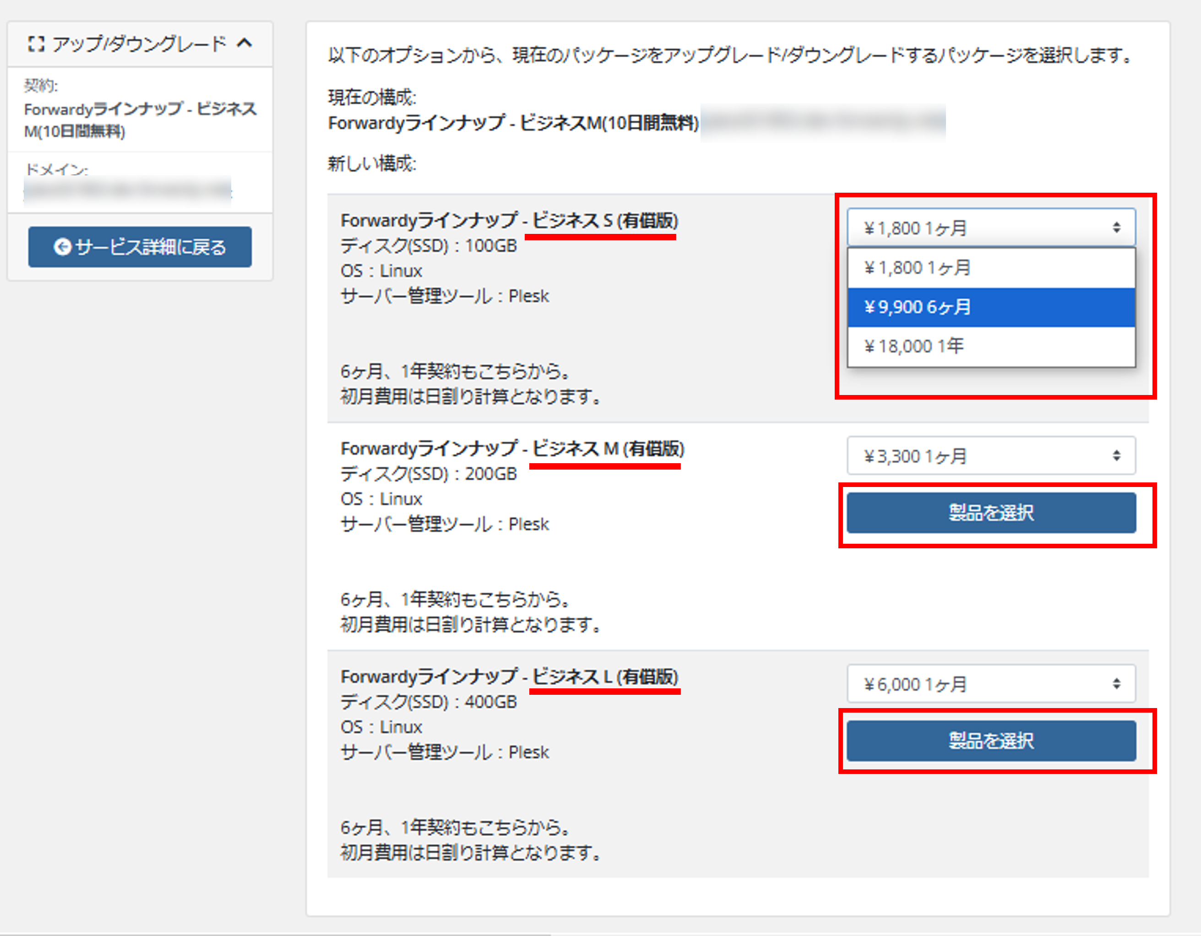Open the ビジネス S billing cycle dropdown
1201x936 pixels.
[x=991, y=227]
